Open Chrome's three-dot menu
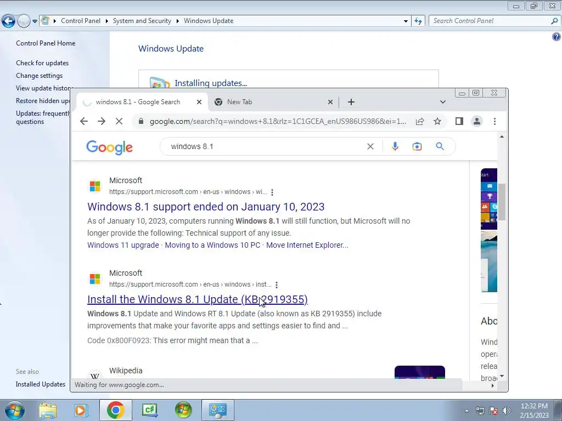 [494, 121]
